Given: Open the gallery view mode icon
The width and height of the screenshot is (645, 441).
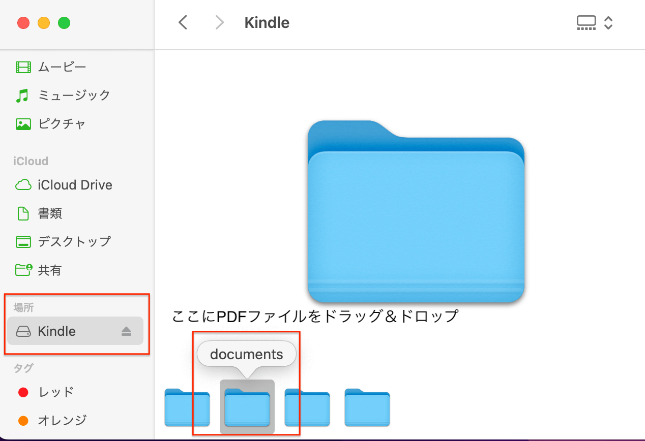Looking at the screenshot, I should pos(586,23).
